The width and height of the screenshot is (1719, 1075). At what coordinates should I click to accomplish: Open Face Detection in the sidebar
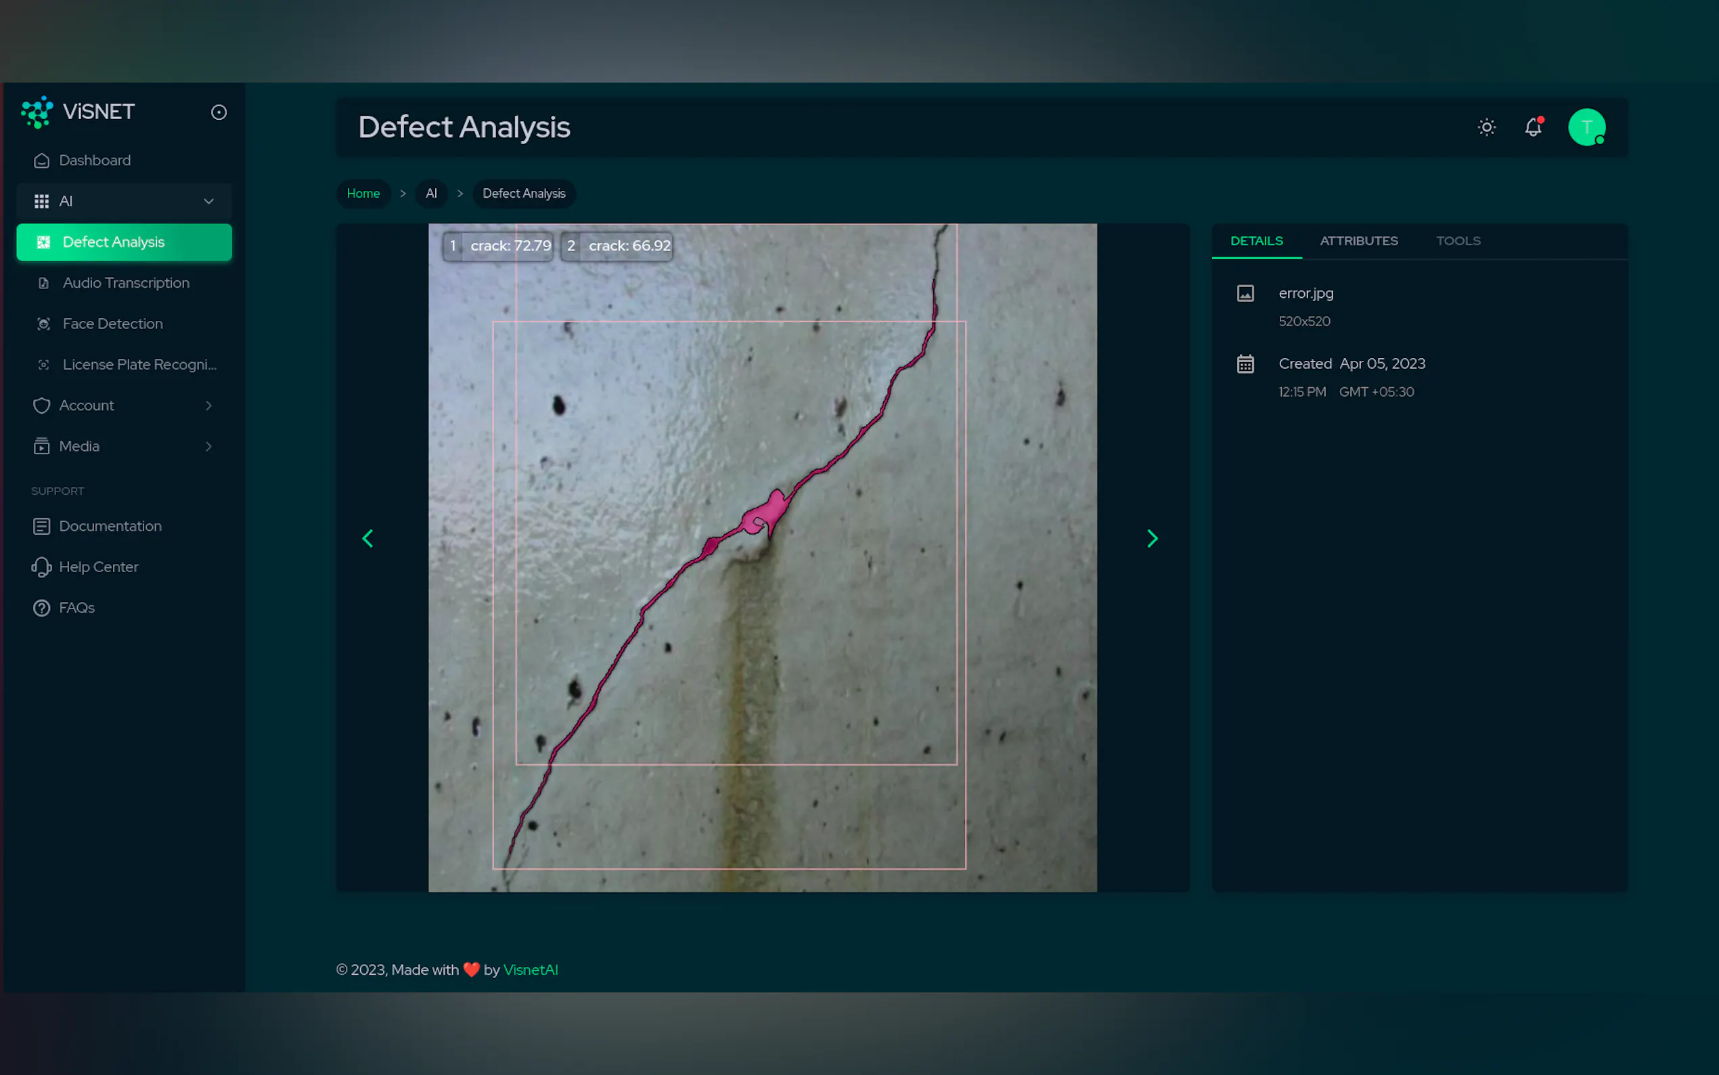click(x=112, y=324)
